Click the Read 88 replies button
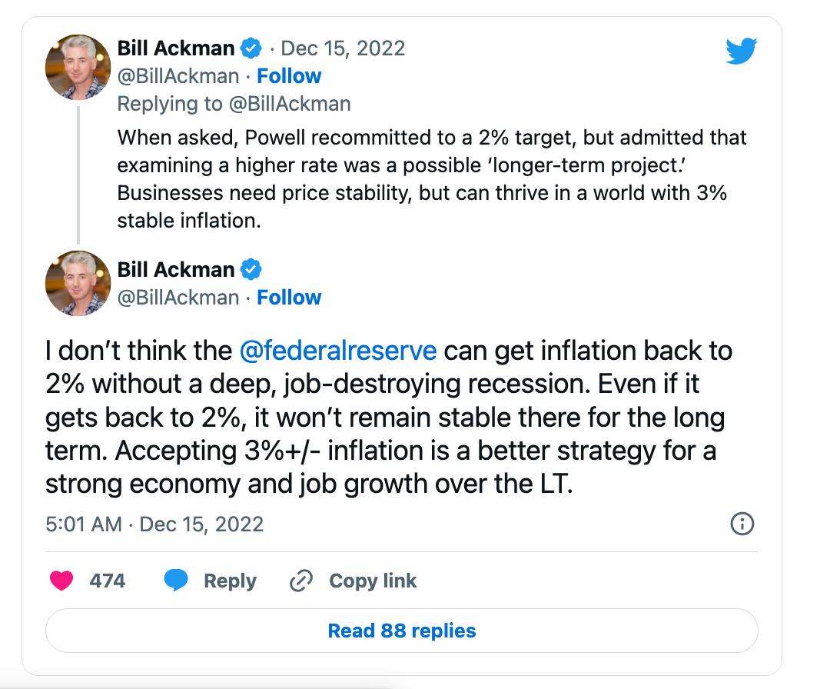The image size is (830, 689). 402,631
